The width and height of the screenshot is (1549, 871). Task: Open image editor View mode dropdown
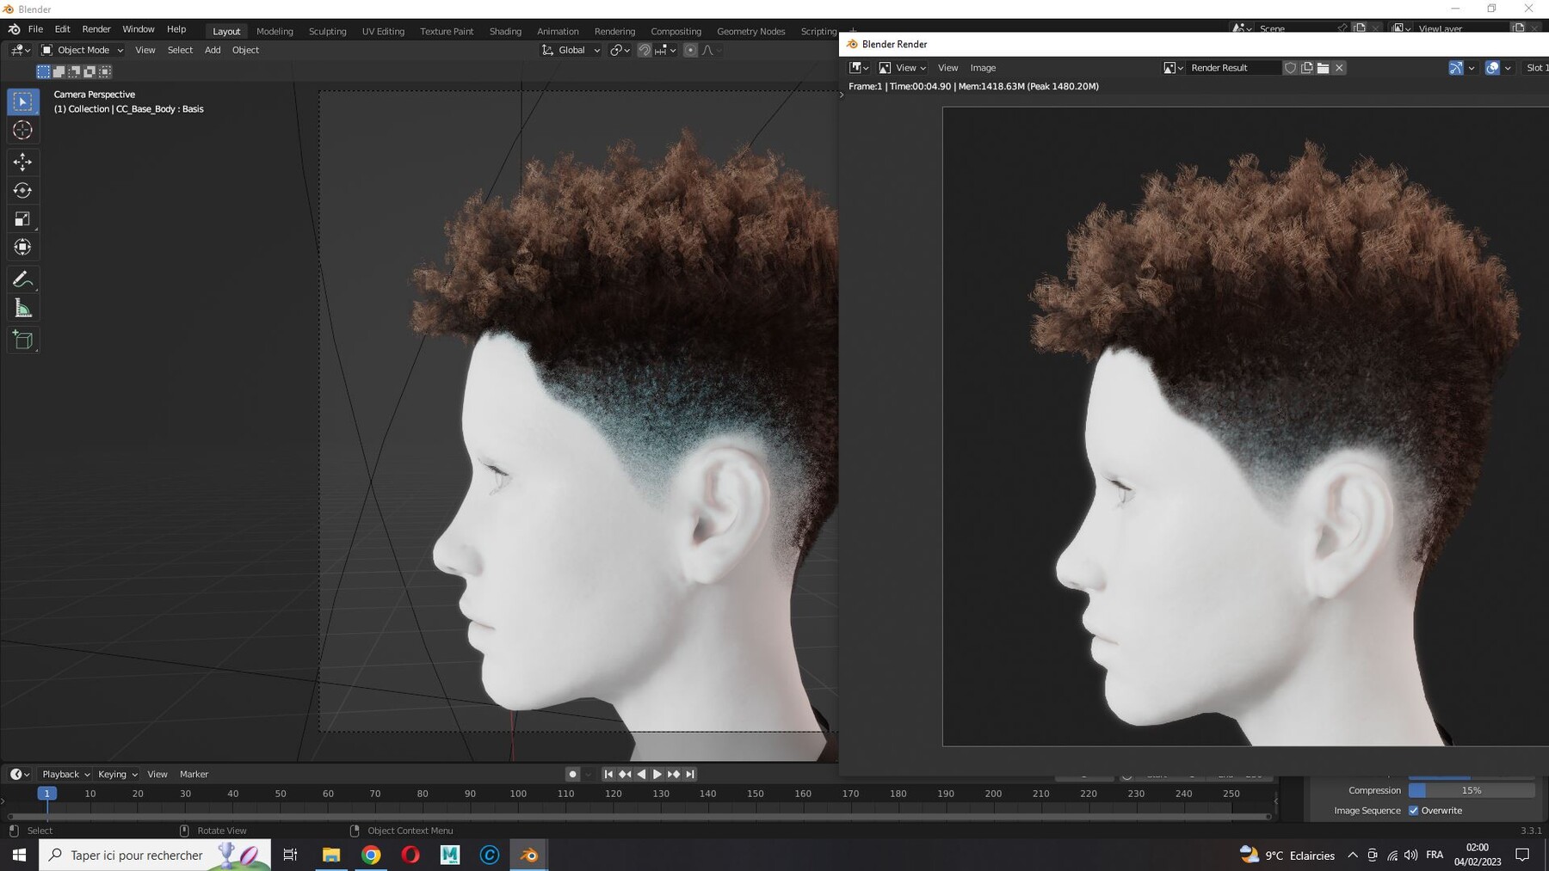point(902,68)
